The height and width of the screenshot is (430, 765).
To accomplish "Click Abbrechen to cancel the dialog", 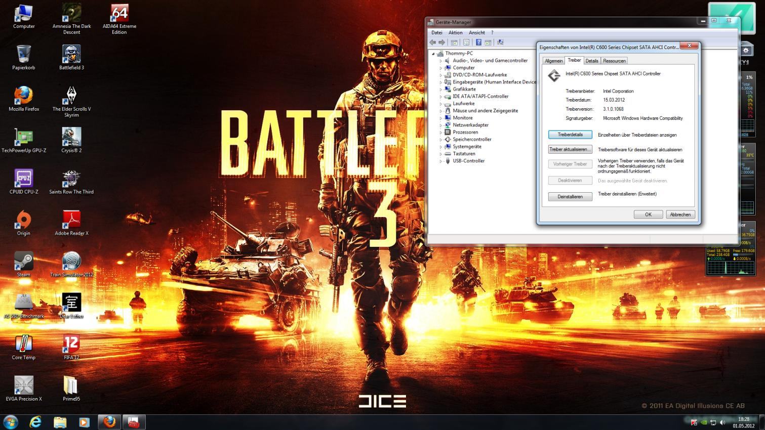I will tap(680, 214).
